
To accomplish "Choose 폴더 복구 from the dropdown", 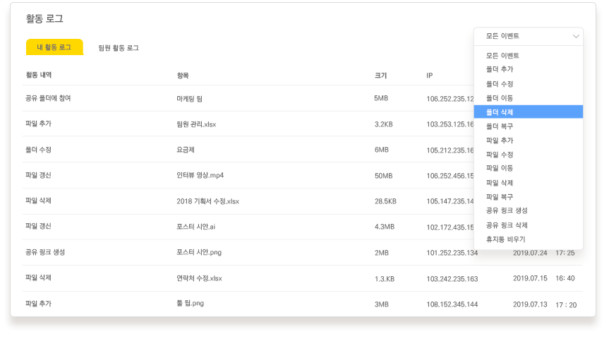I will (500, 126).
